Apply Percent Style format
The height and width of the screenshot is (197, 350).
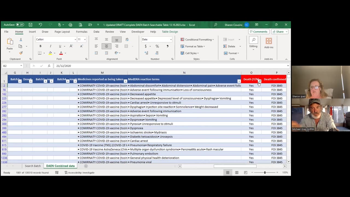157,46
